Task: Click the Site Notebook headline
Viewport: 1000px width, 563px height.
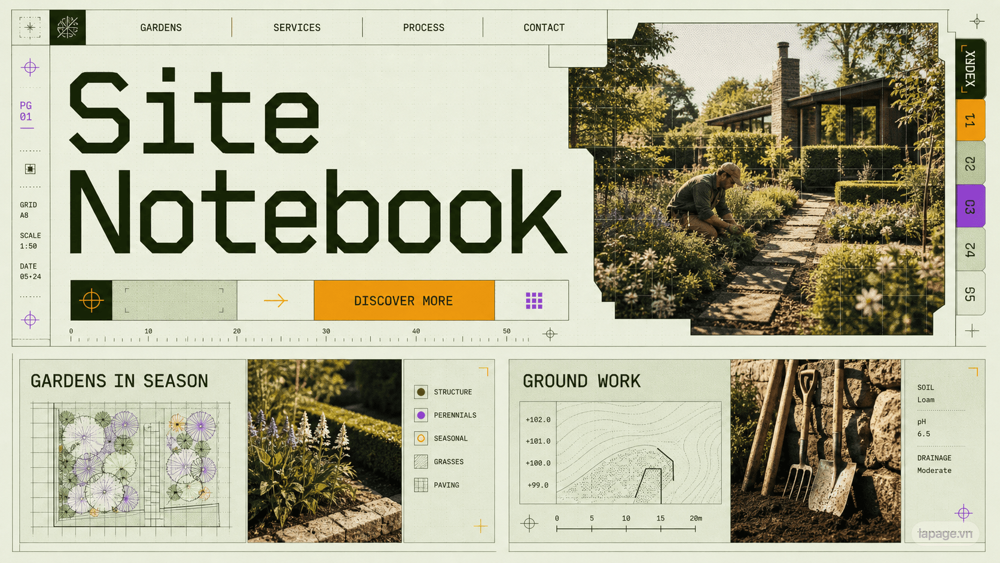Action: 317,162
